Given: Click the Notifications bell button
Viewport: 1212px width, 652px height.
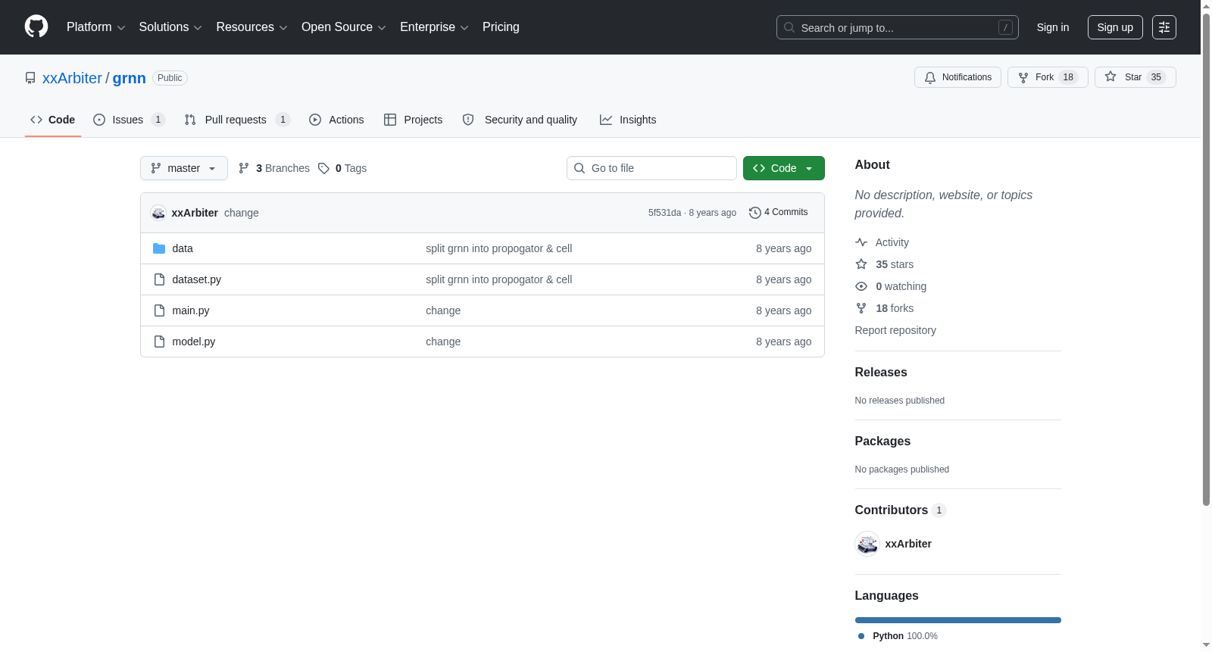Looking at the screenshot, I should pos(957,77).
